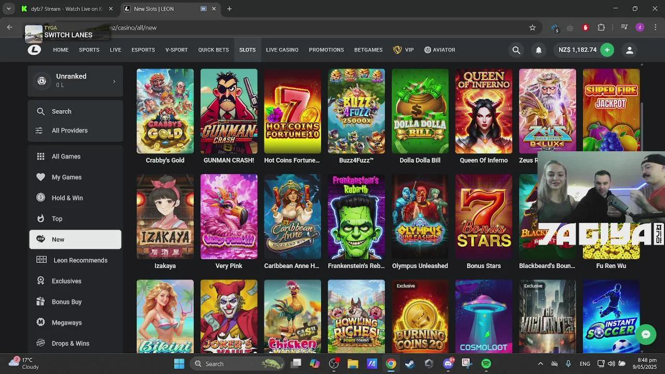This screenshot has width=665, height=374.
Task: Open the HOME menu item
Action: pos(61,50)
